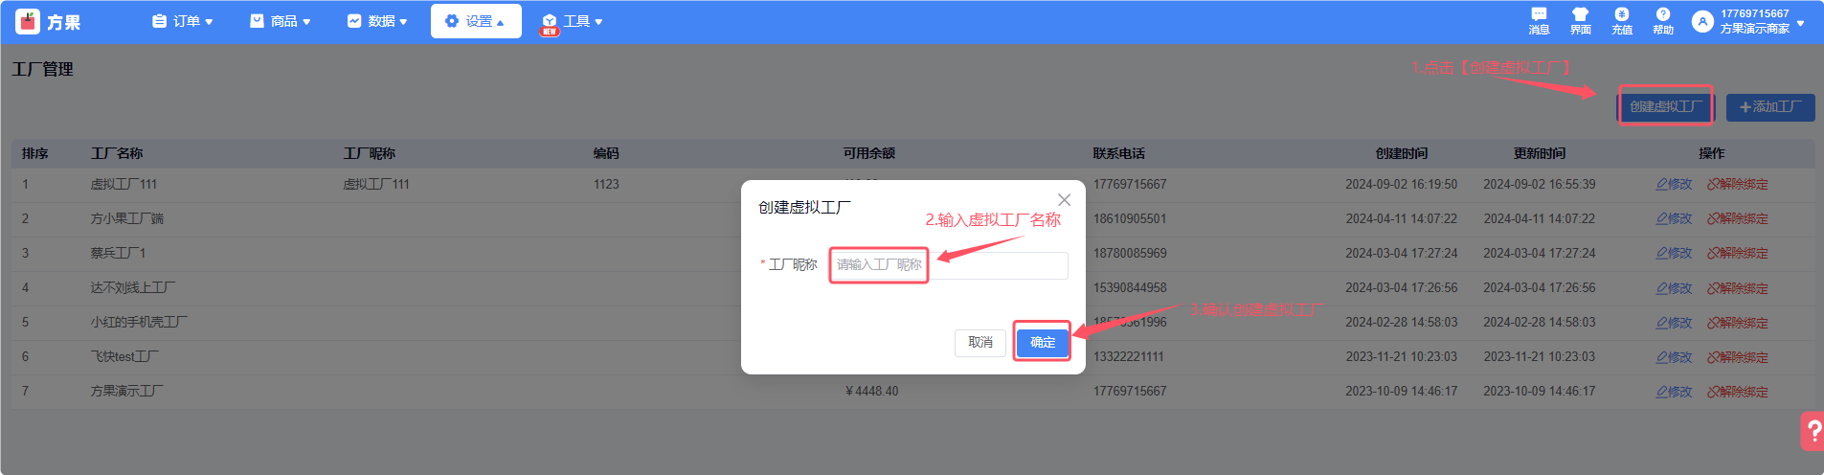Image resolution: width=1824 pixels, height=475 pixels.
Task: Click 解除绑定 for 飞快test工厂 row
Action: (1738, 357)
